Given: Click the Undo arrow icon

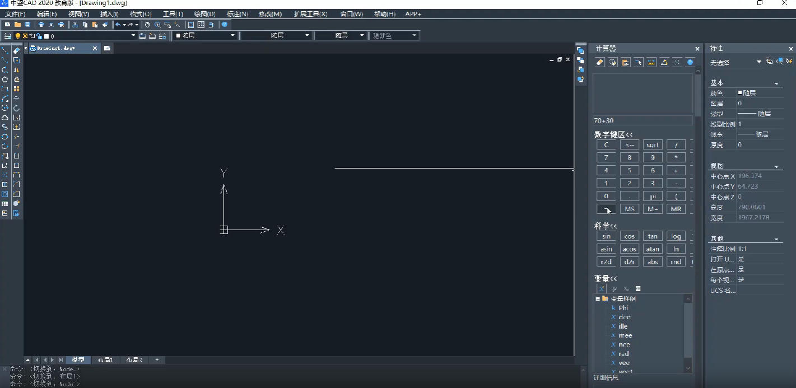Looking at the screenshot, I should pos(118,25).
